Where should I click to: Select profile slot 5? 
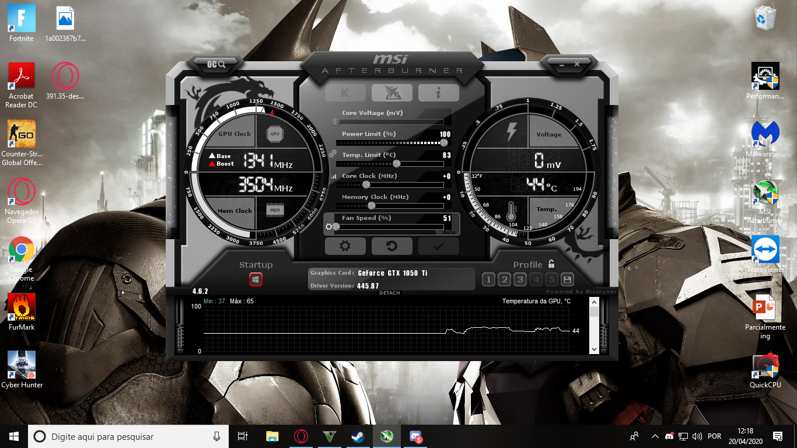pyautogui.click(x=552, y=279)
